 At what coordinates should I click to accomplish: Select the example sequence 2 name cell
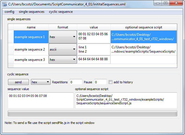point(31,49)
